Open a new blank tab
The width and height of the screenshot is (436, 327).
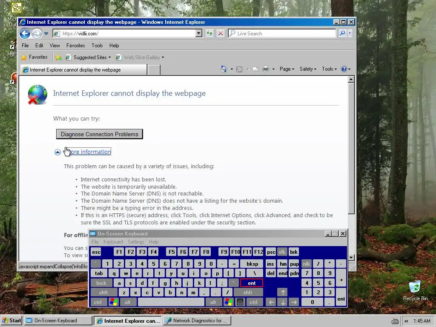pyautogui.click(x=154, y=70)
